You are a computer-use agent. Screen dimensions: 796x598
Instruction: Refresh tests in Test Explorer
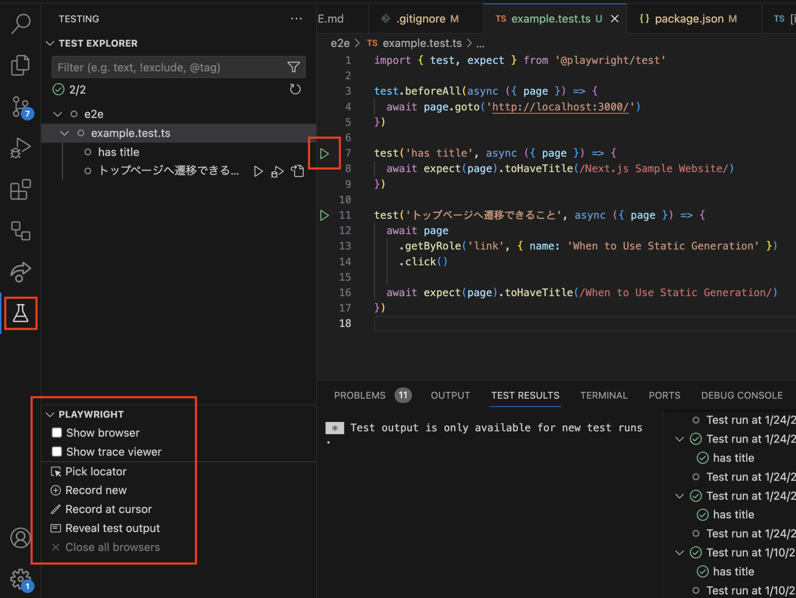click(295, 89)
